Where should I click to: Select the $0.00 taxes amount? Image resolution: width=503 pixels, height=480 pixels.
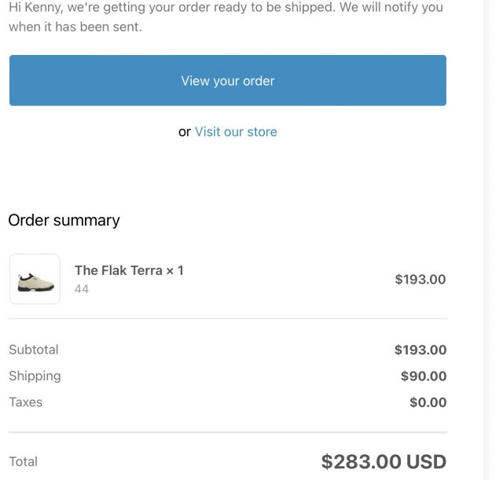428,402
